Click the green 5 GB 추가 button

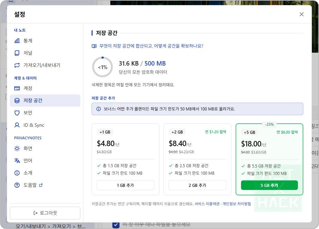(x=269, y=185)
